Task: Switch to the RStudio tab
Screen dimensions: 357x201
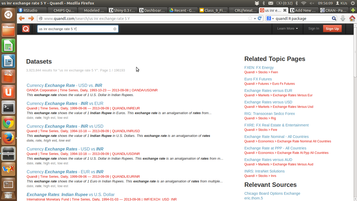Action: (x=31, y=10)
